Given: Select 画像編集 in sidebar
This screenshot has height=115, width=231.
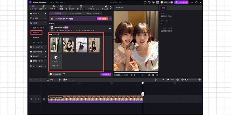Looking at the screenshot, I should coord(36,38).
